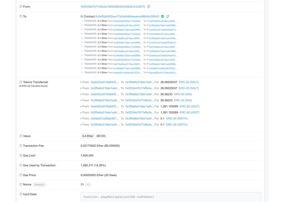Screen dimensions: 284x202
Task: Click the help icon next to To:
Action: coord(21,16)
